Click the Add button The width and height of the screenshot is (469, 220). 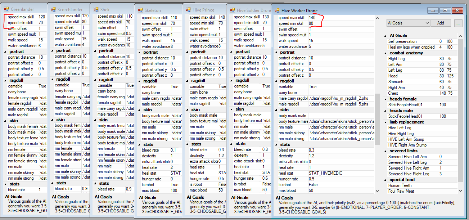pos(441,23)
